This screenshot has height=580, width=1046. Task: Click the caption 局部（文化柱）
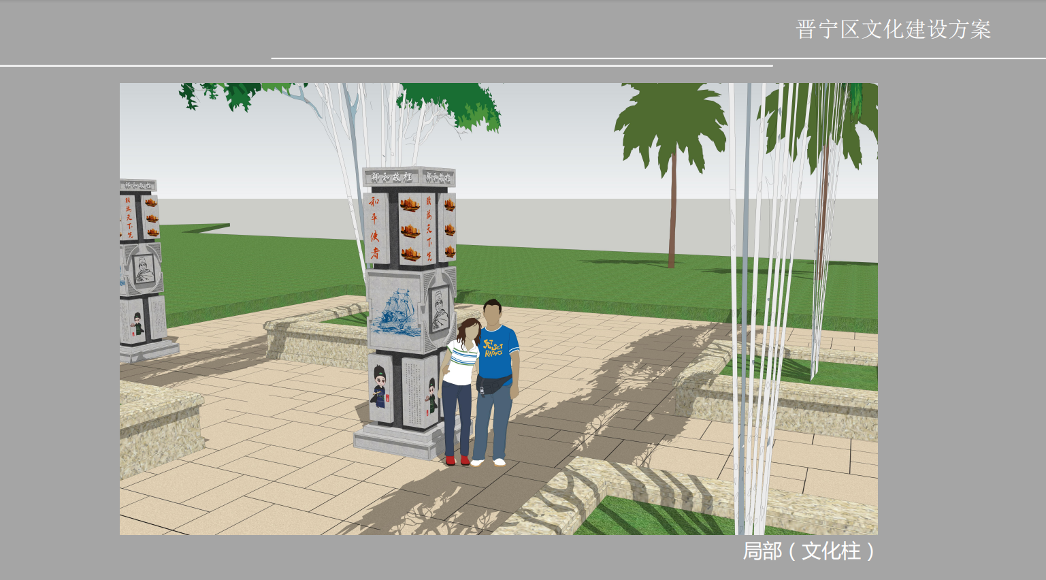click(x=808, y=551)
